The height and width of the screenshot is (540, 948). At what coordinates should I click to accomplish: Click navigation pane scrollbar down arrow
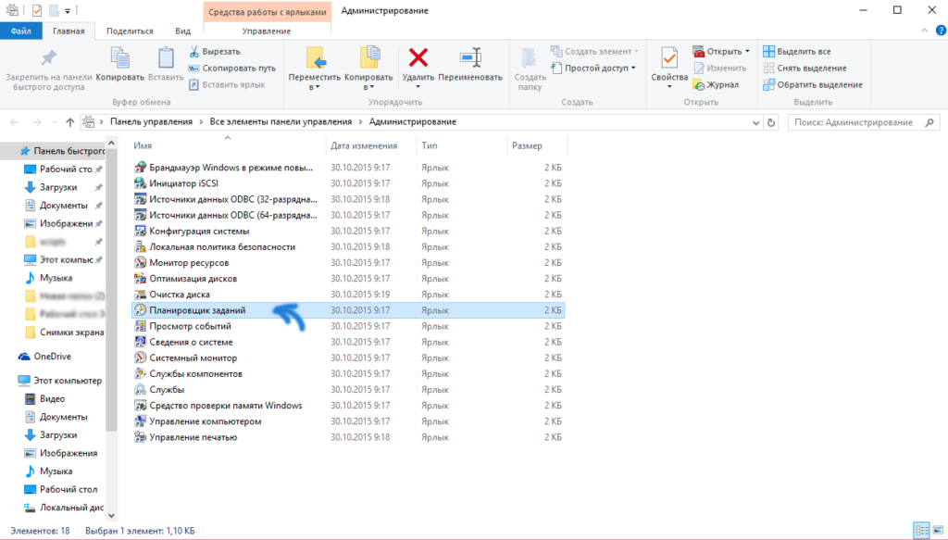(x=111, y=516)
